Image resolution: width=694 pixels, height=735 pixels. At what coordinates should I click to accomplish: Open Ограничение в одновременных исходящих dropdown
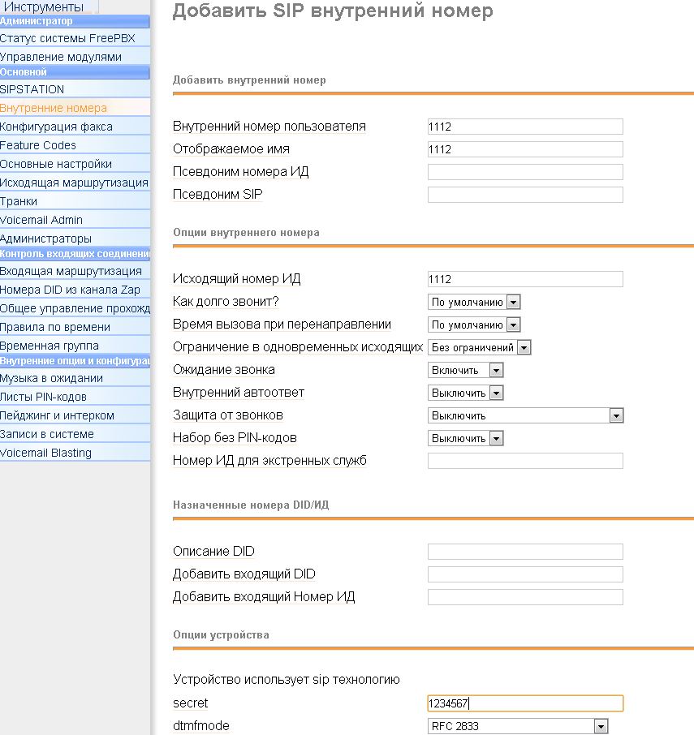pyautogui.click(x=479, y=347)
